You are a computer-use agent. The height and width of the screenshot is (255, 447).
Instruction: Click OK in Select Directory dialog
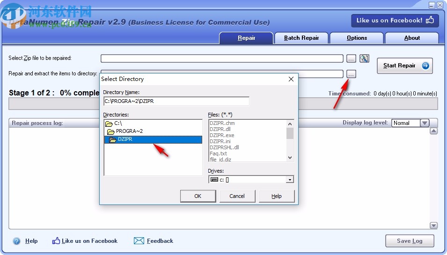[198, 196]
